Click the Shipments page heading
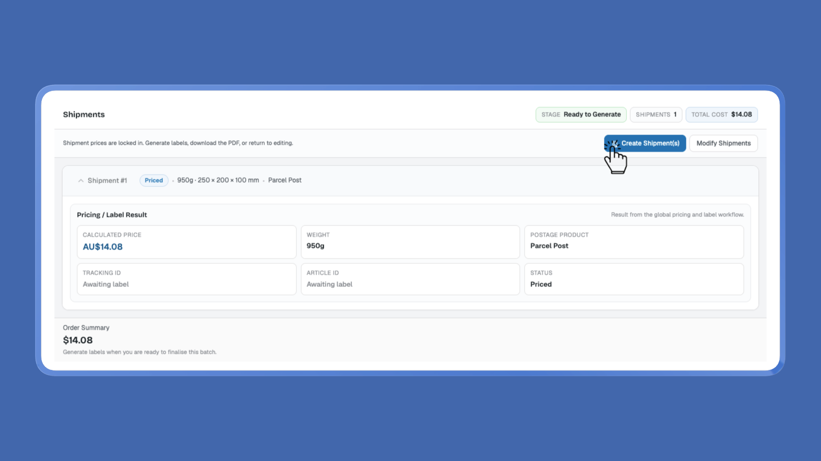The width and height of the screenshot is (821, 461). [x=84, y=114]
